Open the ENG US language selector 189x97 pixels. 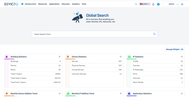tap(145, 4)
